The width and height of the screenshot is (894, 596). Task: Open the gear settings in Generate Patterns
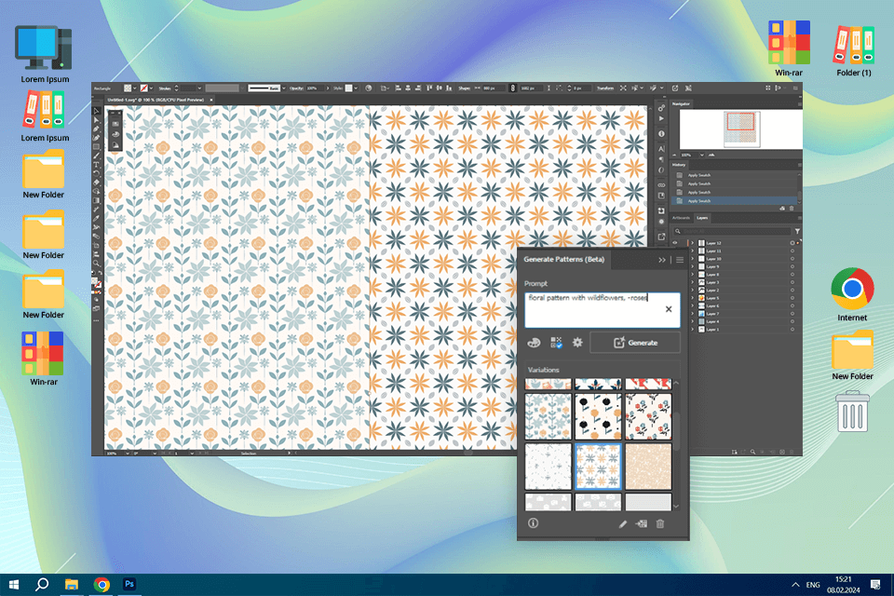click(577, 342)
